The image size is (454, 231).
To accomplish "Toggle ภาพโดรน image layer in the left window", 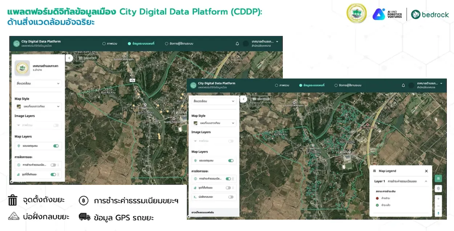I will (56, 125).
